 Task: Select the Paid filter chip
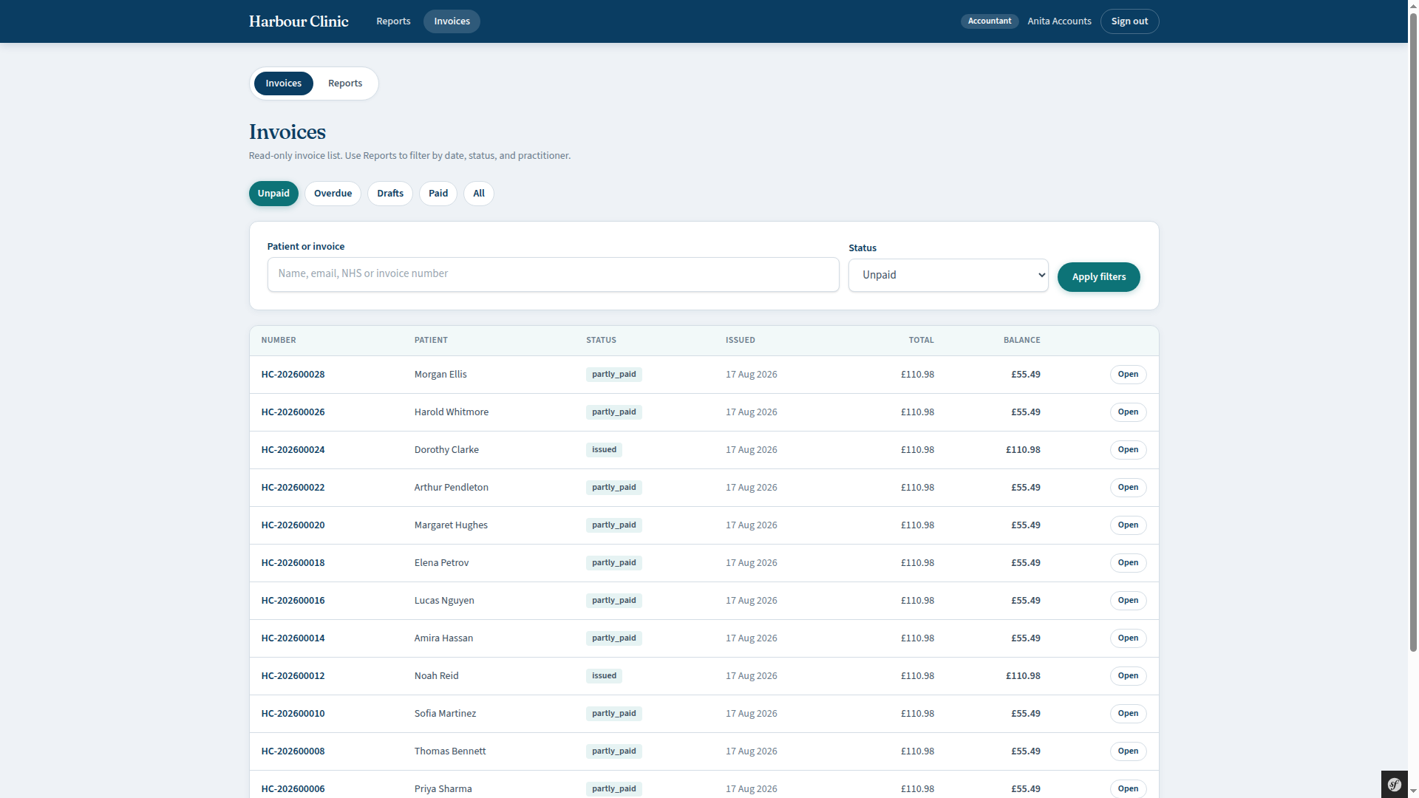[438, 194]
